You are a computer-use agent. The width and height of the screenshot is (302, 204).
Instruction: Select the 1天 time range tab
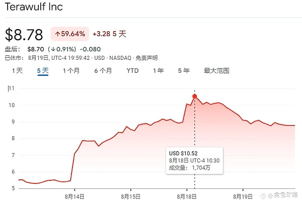coord(17,71)
